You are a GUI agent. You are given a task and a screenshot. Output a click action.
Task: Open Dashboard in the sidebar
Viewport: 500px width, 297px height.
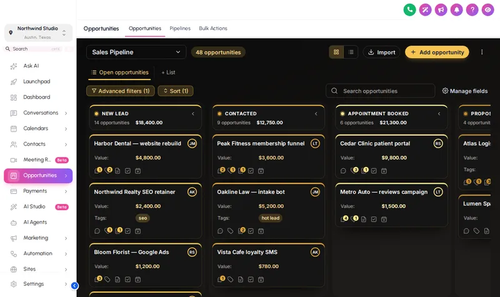[38, 98]
